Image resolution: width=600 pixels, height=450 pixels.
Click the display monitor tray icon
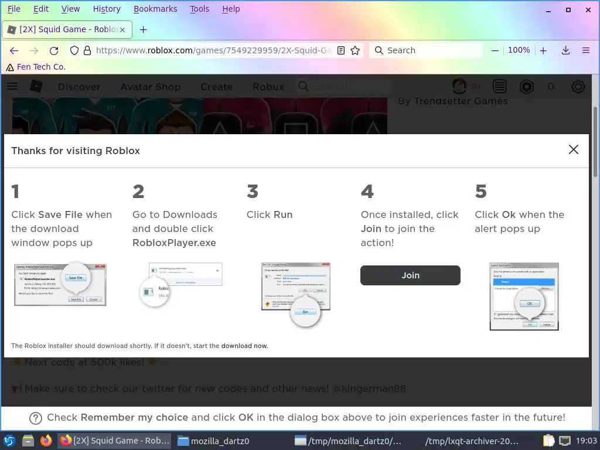(x=565, y=441)
